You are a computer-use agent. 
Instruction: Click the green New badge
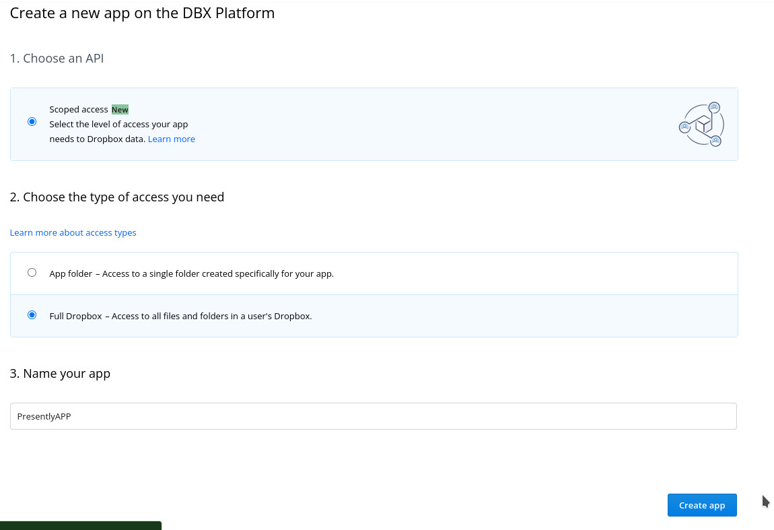pyautogui.click(x=120, y=109)
